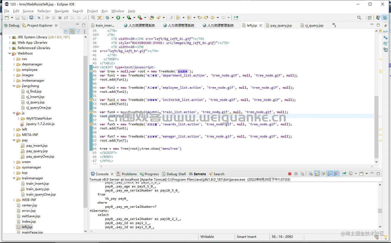Click the Pin Console icon
The image size is (391, 243).
344,174
